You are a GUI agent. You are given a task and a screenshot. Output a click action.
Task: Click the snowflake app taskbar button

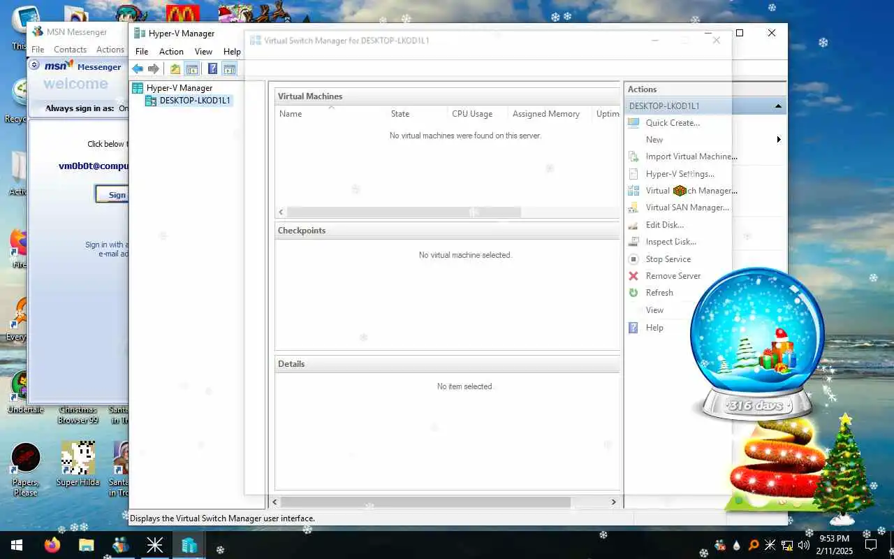click(154, 545)
